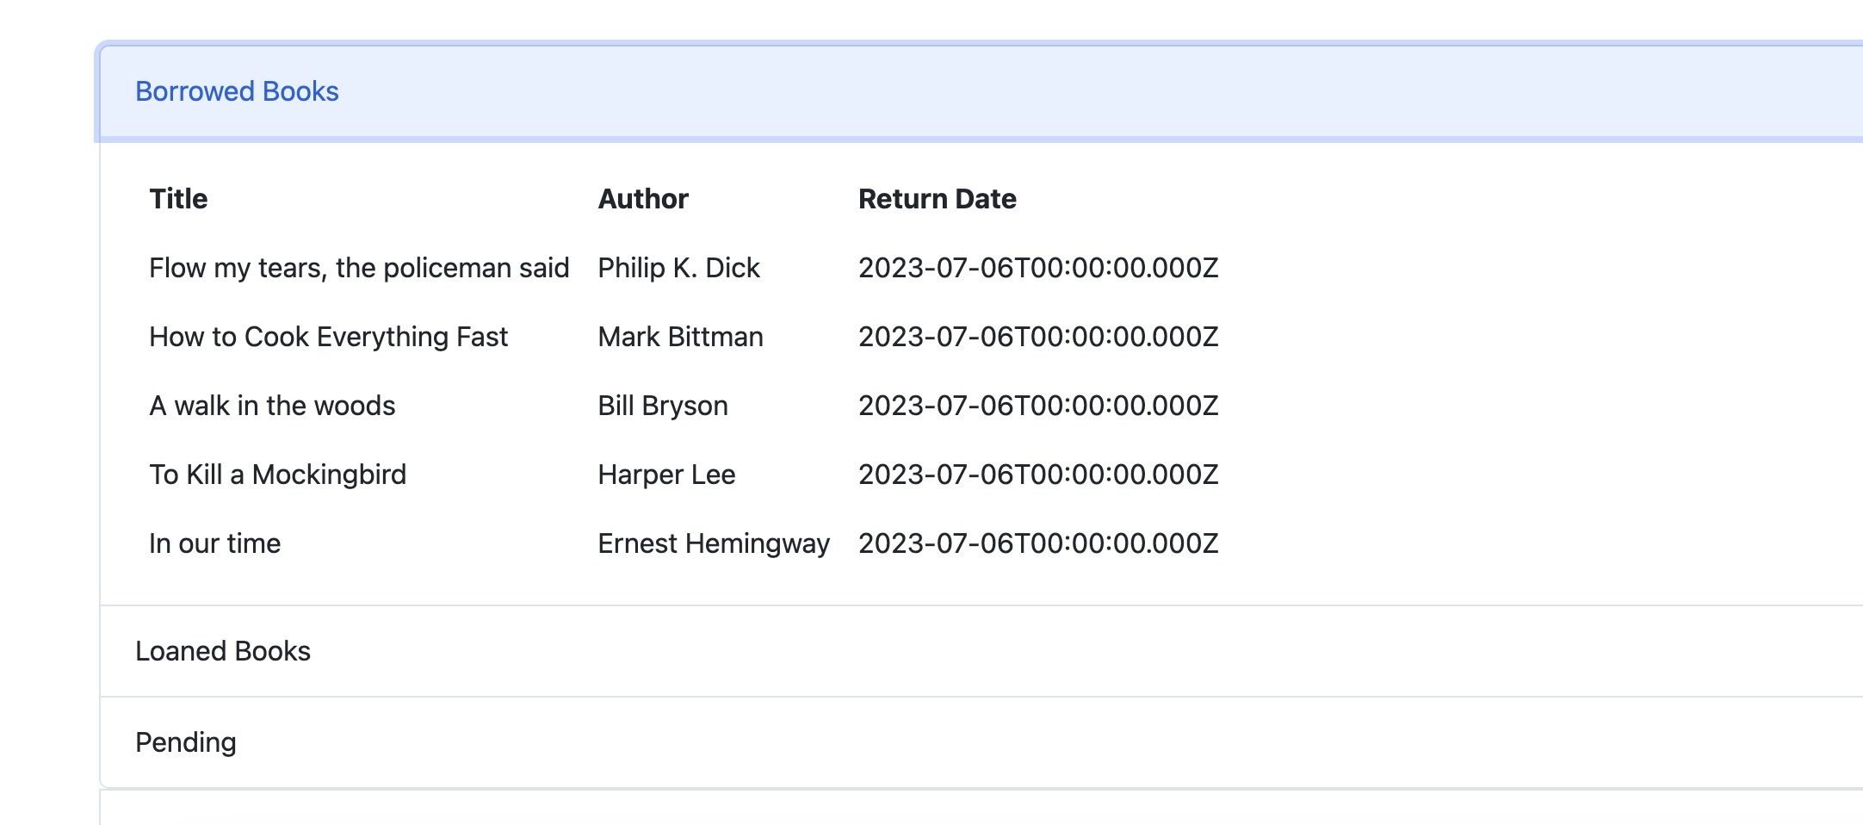The width and height of the screenshot is (1863, 825).
Task: Expand the Loaned Books section
Action: [981, 651]
